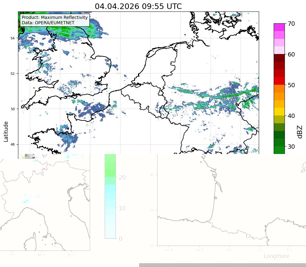Click the latitude tick label 52
Image resolution: width=306 pixels, height=267 pixels.
click(x=12, y=74)
